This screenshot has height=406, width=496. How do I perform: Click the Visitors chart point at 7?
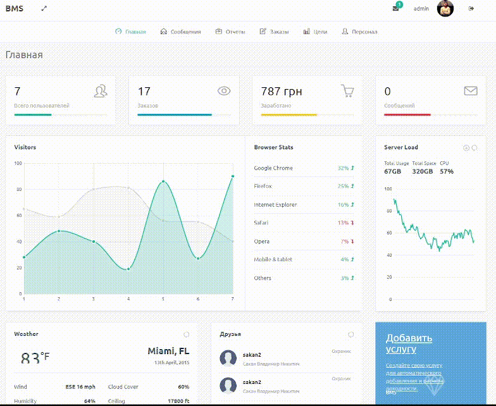[233, 176]
